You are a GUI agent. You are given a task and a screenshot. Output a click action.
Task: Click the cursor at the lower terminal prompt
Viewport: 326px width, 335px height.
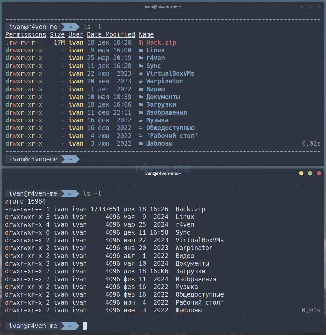pos(85,326)
